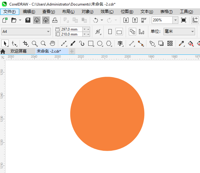Open the units (毫米) dropdown
Image resolution: width=200 pixels, height=173 pixels.
pyautogui.click(x=192, y=32)
